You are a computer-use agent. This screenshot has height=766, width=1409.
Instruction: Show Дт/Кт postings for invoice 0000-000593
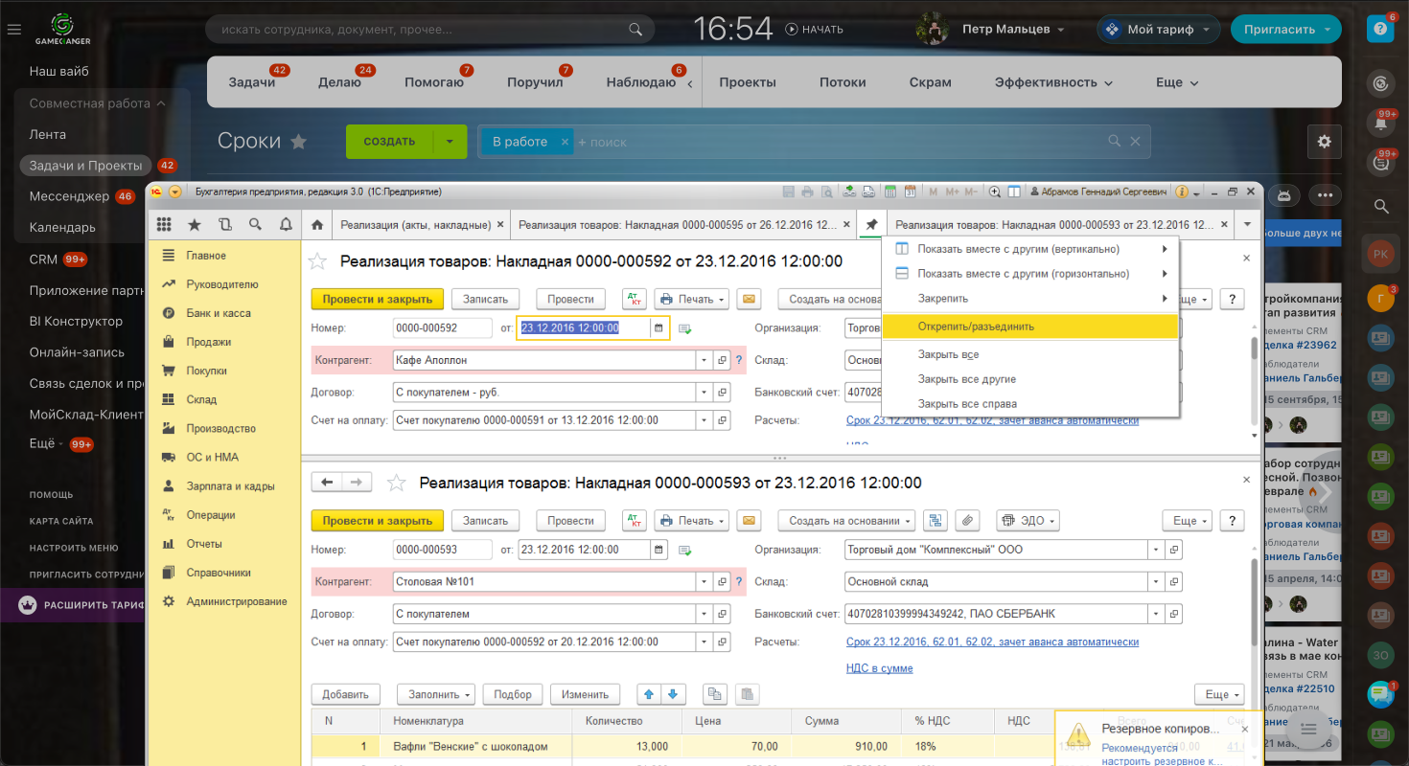[x=635, y=521]
